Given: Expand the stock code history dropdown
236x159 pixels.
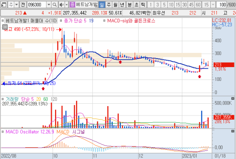Looking at the screenshot, I should point(49,5).
